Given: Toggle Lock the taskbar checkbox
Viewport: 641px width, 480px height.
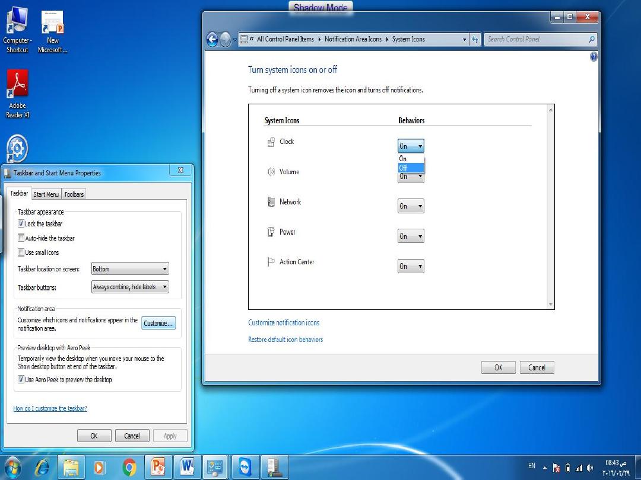Looking at the screenshot, I should tap(21, 223).
